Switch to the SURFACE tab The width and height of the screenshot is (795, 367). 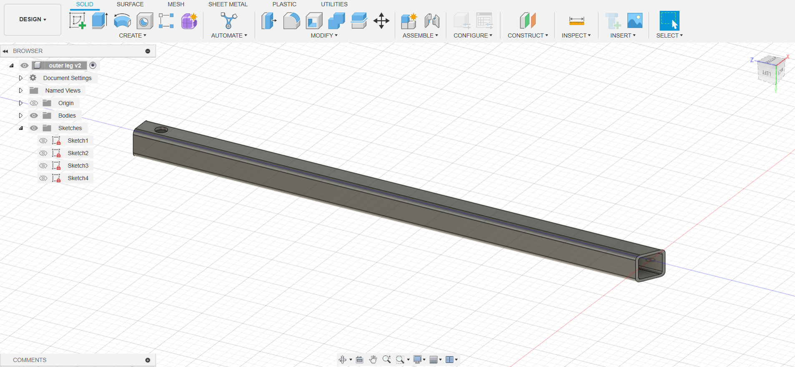point(130,4)
